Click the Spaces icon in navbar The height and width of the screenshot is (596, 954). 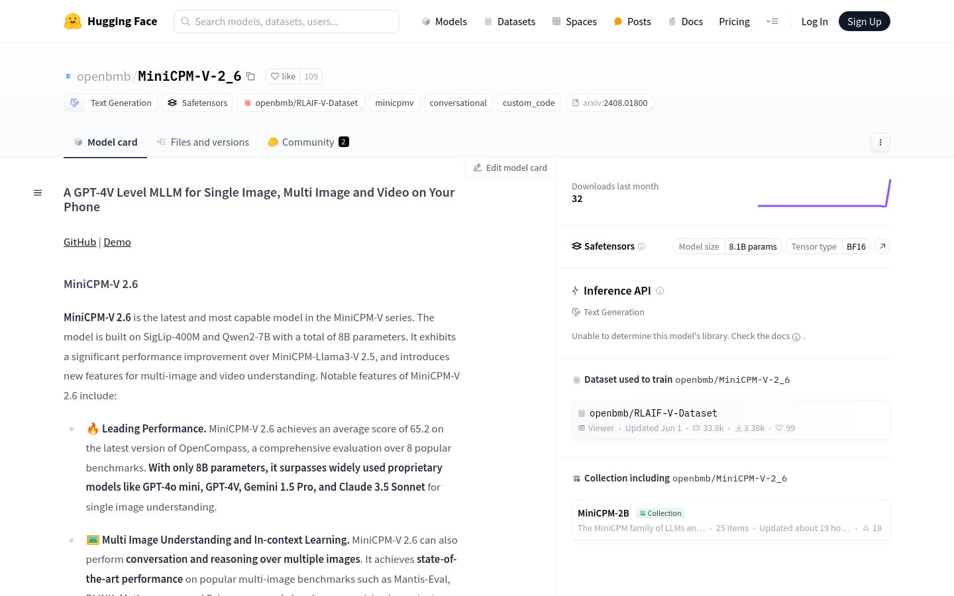[x=556, y=21]
